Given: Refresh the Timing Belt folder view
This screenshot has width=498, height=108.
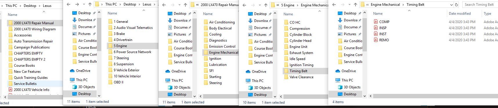Looking at the screenshot, I should [456, 5].
